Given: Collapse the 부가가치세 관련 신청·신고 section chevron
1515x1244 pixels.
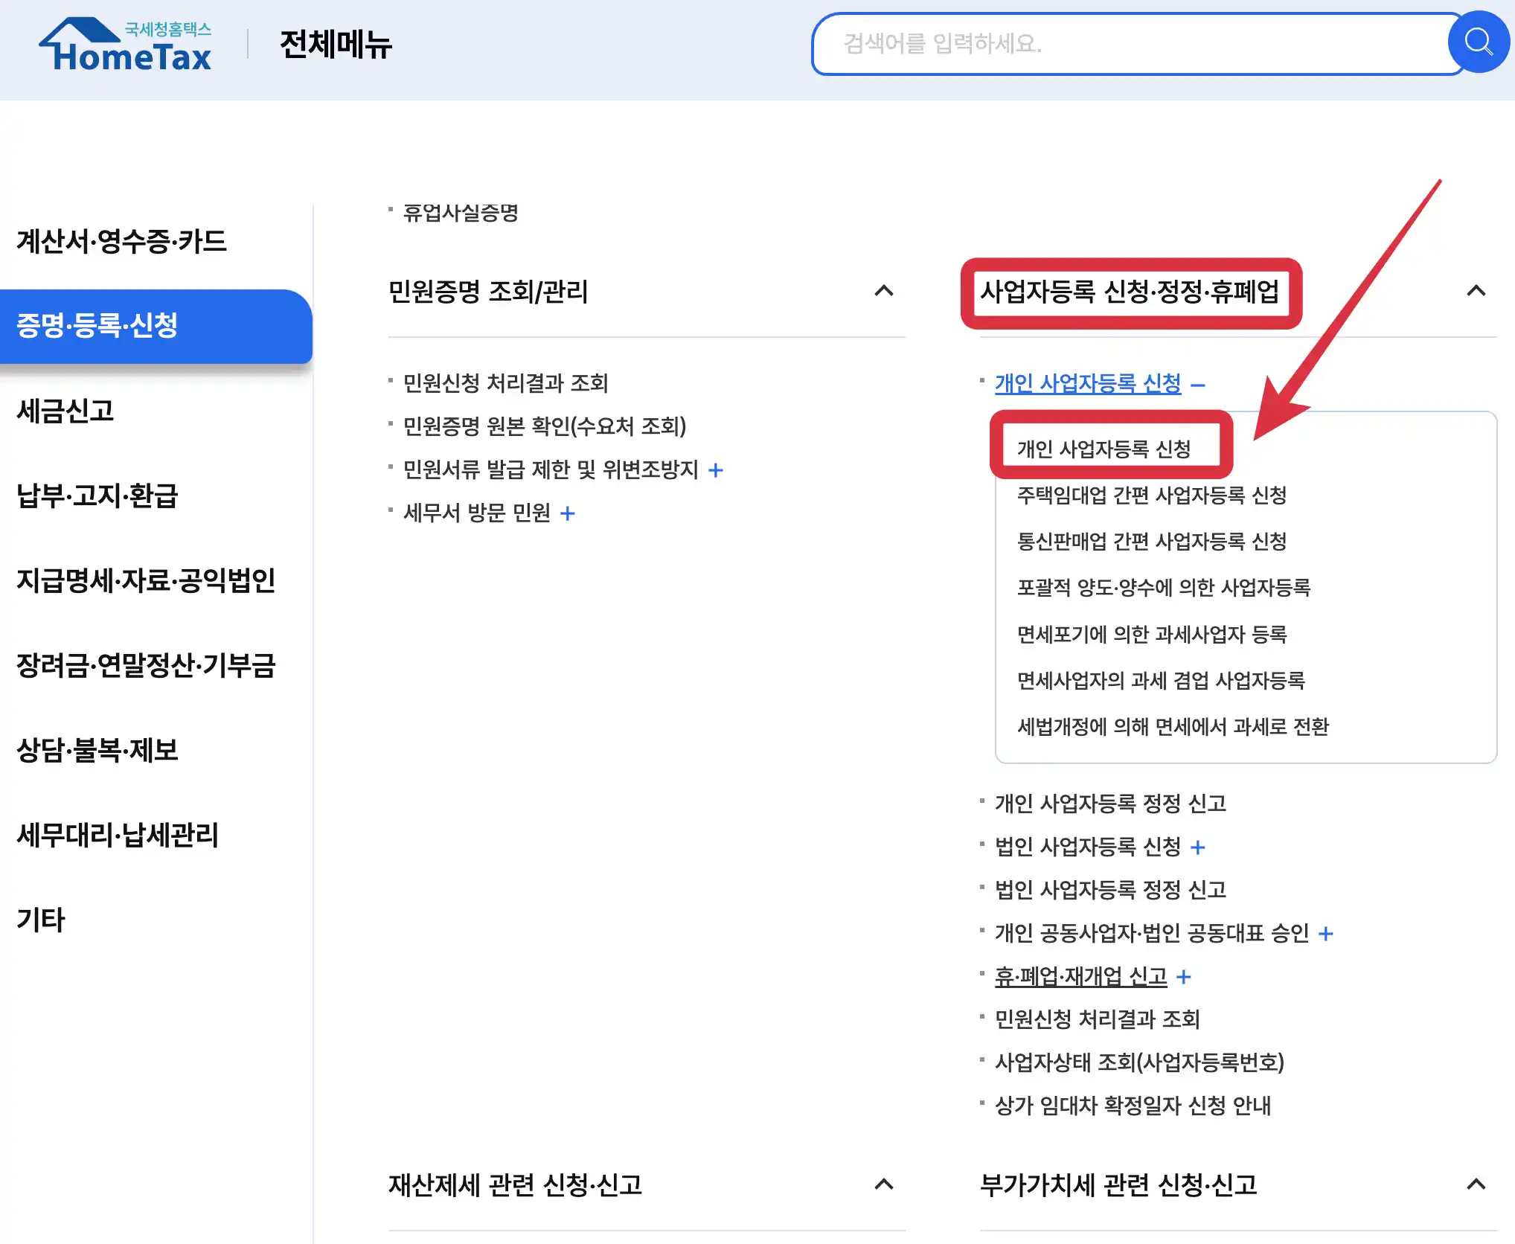Looking at the screenshot, I should click(1476, 1183).
